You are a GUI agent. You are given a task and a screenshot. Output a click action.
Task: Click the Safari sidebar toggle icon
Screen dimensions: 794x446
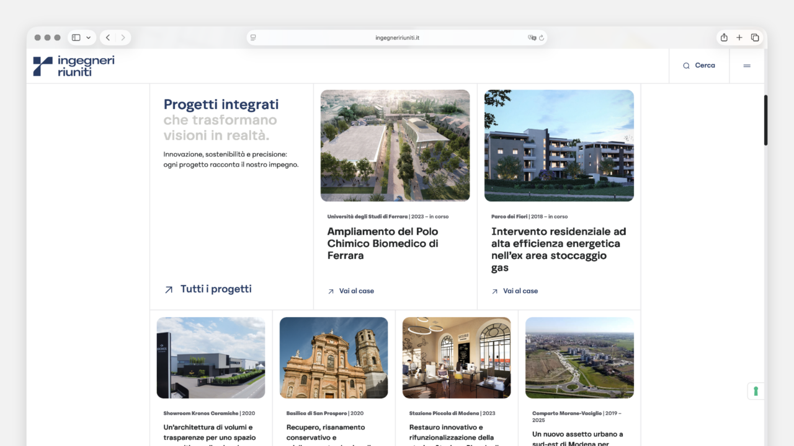[76, 38]
